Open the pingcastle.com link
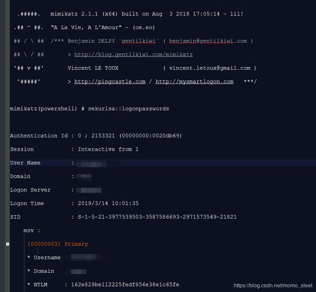The height and width of the screenshot is (292, 316). click(110, 82)
